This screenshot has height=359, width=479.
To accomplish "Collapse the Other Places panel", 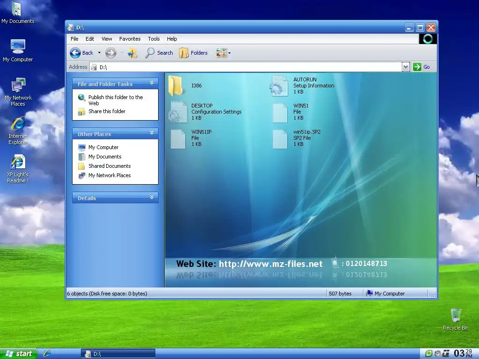I will coord(152,133).
